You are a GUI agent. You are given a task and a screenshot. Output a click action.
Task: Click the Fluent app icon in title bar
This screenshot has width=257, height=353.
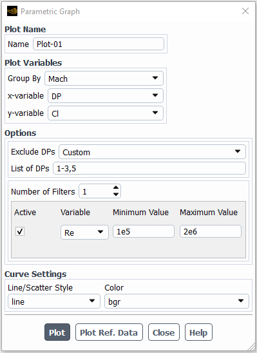point(12,11)
